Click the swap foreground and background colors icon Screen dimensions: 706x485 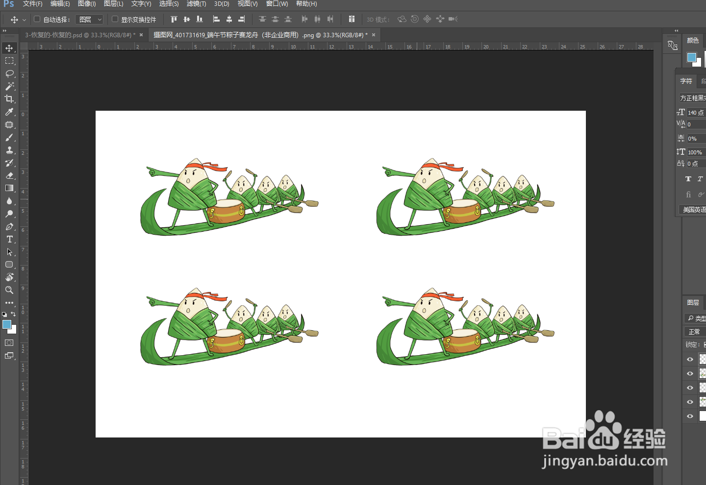pos(13,314)
